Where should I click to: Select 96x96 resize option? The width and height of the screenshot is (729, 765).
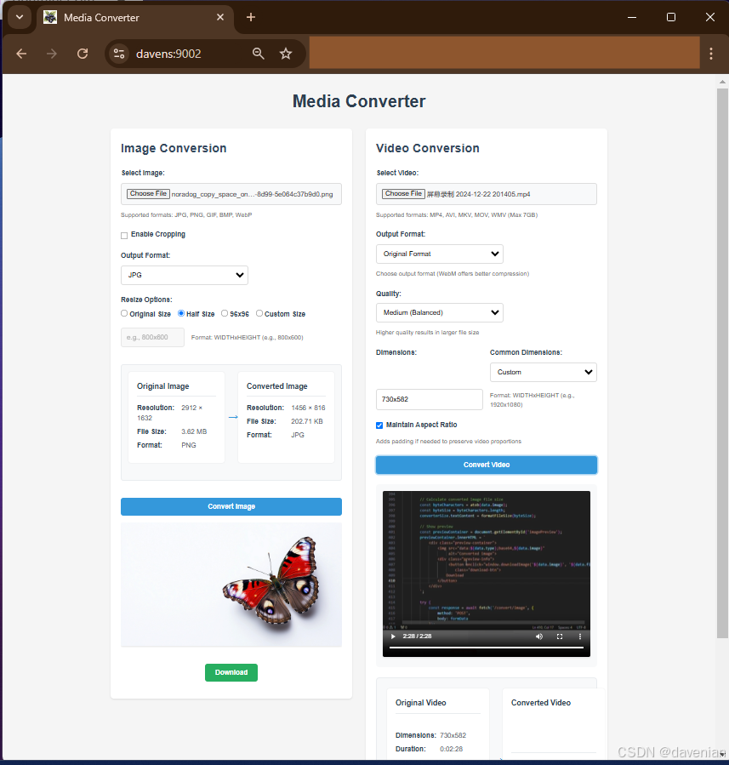[225, 313]
